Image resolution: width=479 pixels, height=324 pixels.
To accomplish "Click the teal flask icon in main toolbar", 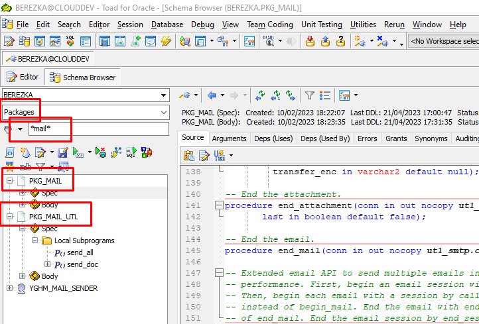I will (120, 41).
